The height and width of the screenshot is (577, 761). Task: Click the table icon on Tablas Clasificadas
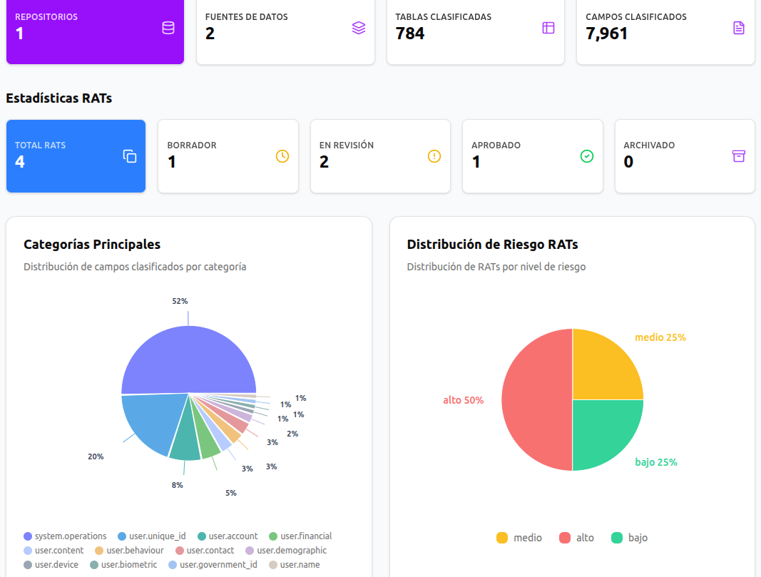point(548,27)
